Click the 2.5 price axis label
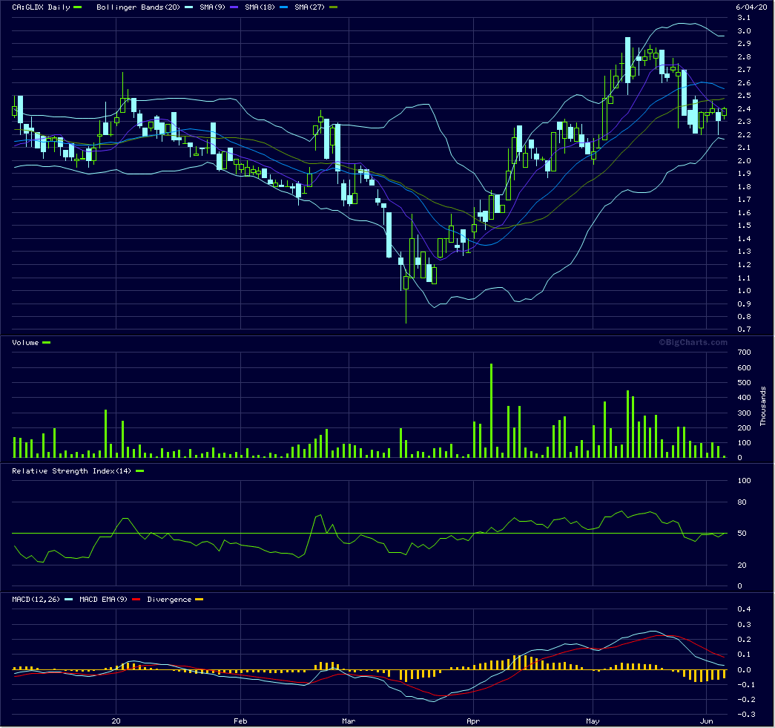Viewport: 775px width, 728px height. [744, 96]
